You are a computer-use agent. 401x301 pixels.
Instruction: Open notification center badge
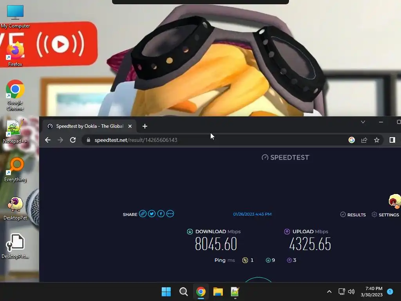coord(390,292)
